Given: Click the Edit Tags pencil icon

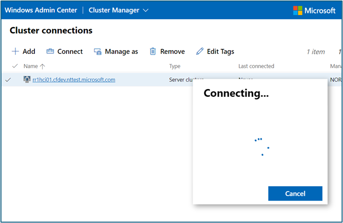Looking at the screenshot, I should (200, 51).
